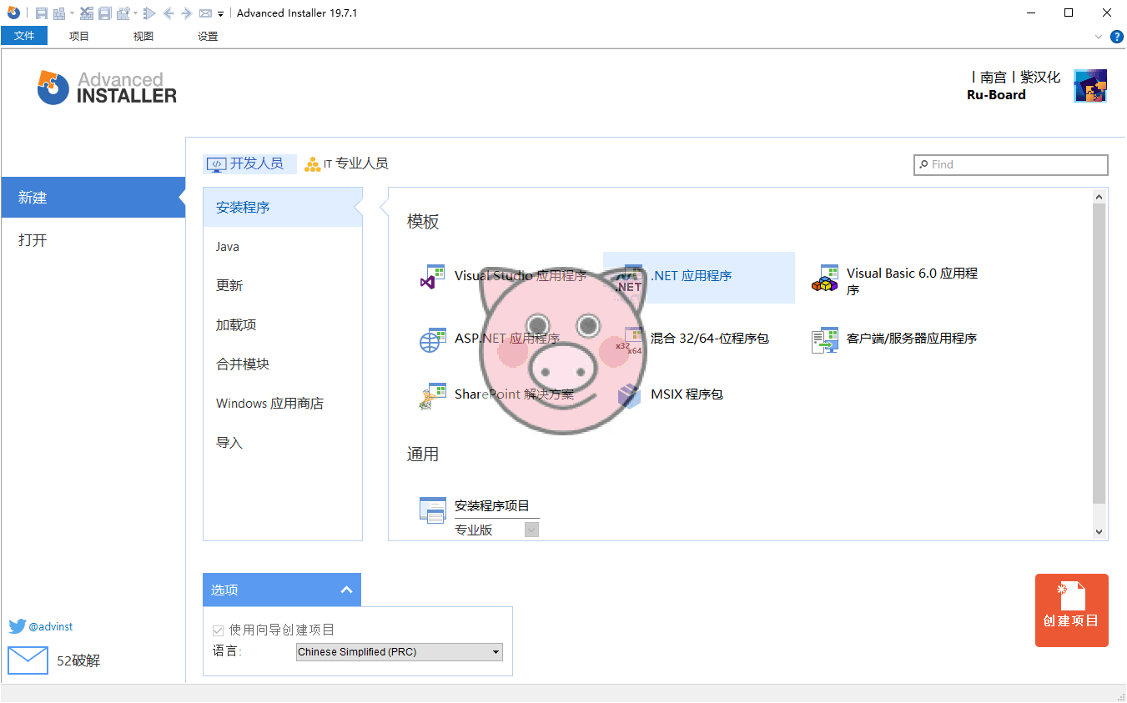The height and width of the screenshot is (703, 1127).
Task: Click the Advanced Installer logo
Action: 107,88
